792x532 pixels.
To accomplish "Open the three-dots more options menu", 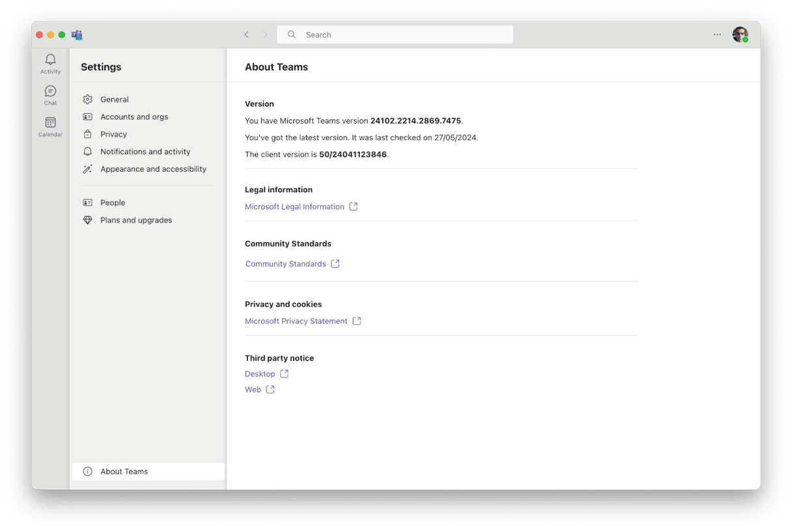I will (717, 35).
